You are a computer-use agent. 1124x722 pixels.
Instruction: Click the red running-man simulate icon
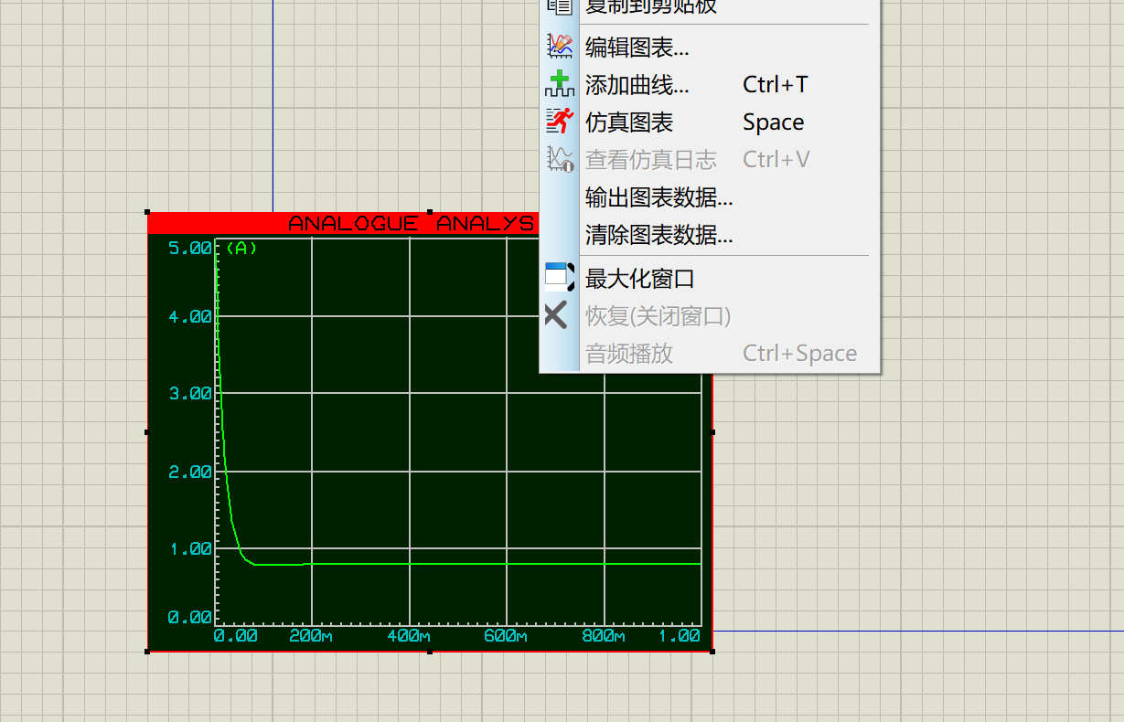[x=559, y=122]
